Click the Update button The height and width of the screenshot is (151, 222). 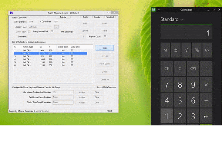[85, 31]
